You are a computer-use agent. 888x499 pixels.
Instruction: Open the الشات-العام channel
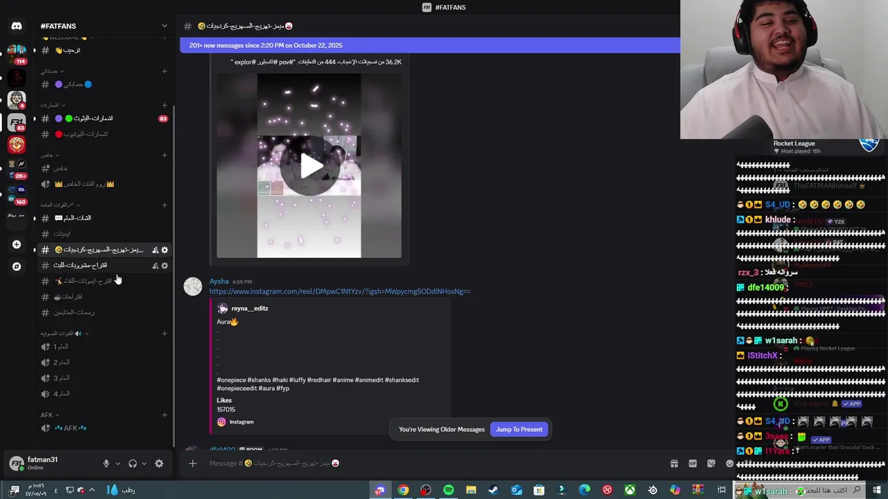104,218
